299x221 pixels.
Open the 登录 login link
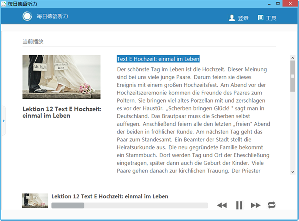pos(243,18)
